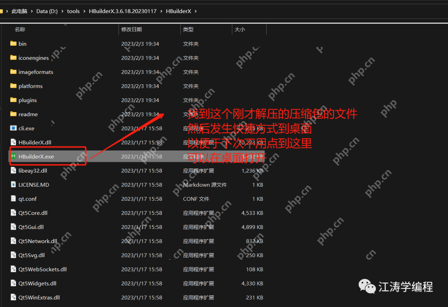Sort files by the 大小 column header

pyautogui.click(x=240, y=29)
